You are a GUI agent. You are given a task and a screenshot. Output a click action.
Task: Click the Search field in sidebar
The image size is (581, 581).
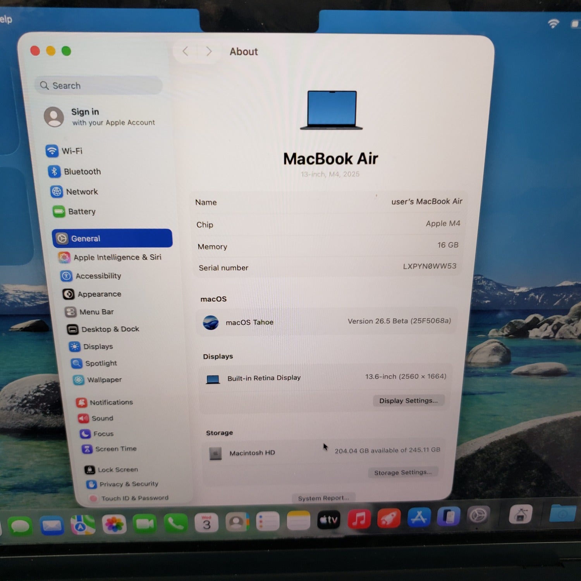(x=99, y=85)
